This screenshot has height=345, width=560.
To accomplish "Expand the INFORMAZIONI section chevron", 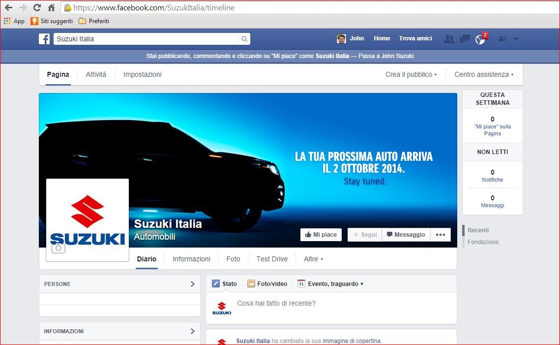I will 193,331.
